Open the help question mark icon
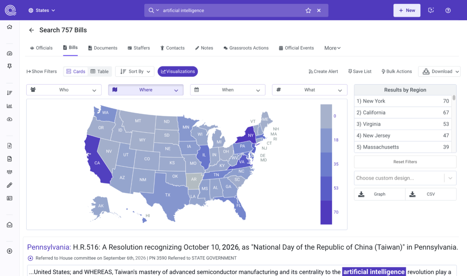The image size is (467, 276). [x=448, y=10]
